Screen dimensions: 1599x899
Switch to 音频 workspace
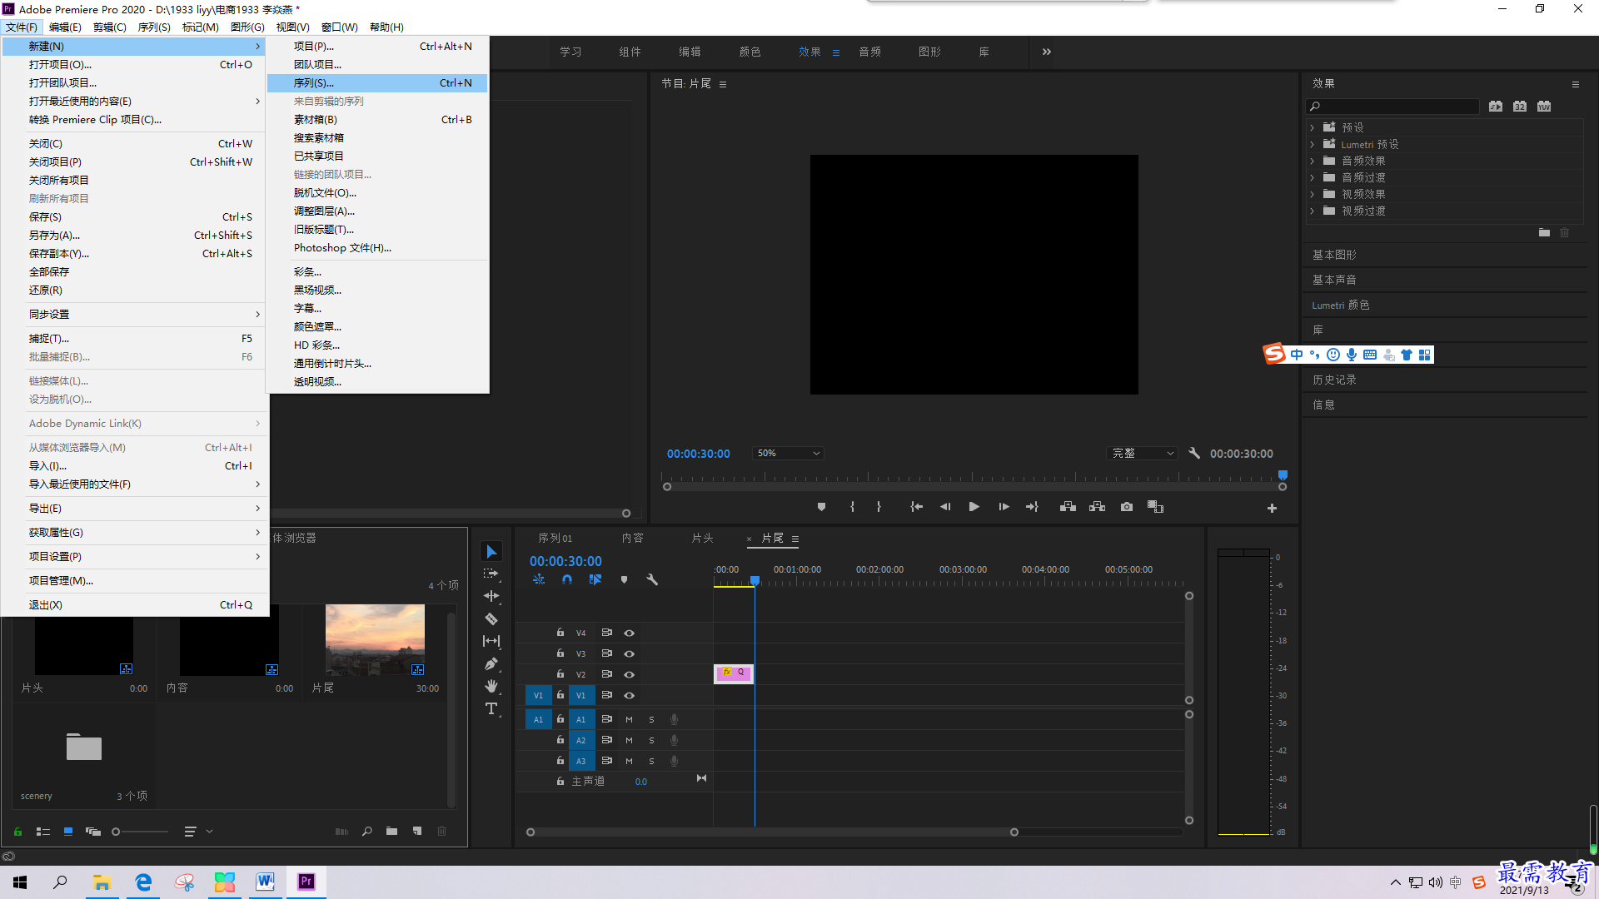(870, 52)
